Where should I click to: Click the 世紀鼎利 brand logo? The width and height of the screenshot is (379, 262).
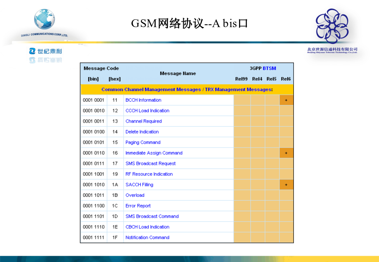point(45,51)
